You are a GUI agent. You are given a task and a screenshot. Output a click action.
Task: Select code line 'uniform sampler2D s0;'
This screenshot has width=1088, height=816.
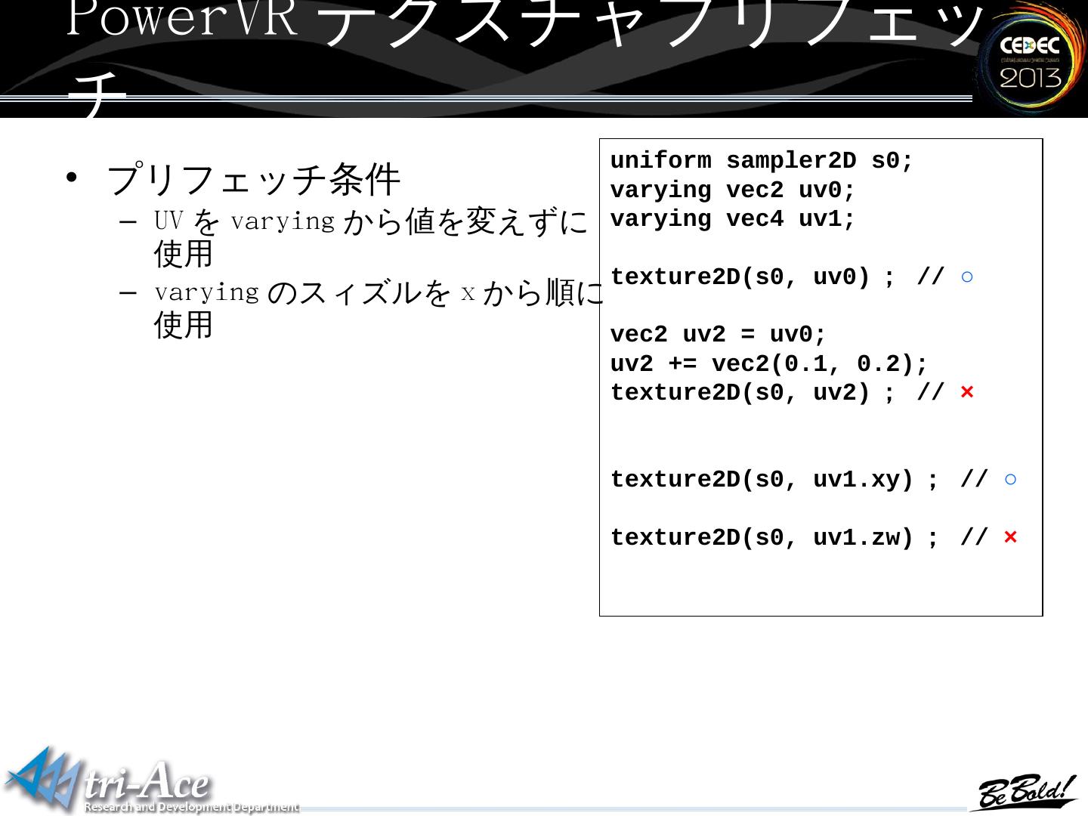click(762, 161)
